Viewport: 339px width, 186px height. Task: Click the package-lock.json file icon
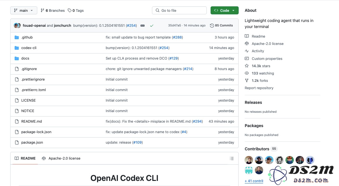pos(17,132)
